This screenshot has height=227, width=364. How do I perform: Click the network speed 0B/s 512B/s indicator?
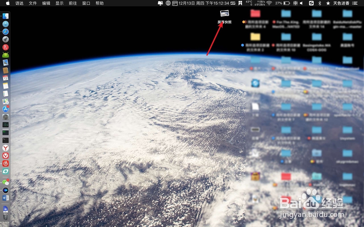tap(260, 3)
